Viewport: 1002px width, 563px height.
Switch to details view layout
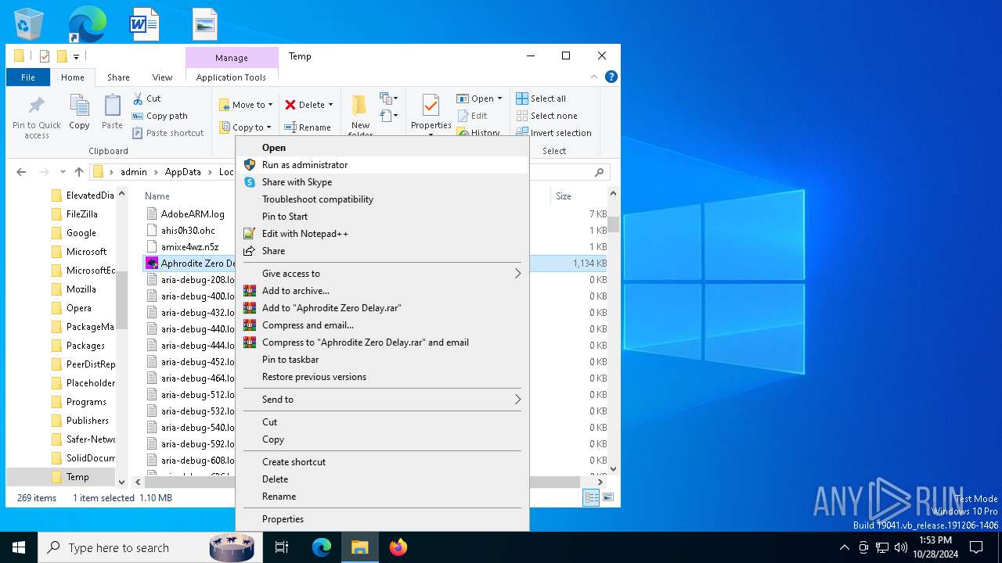591,497
